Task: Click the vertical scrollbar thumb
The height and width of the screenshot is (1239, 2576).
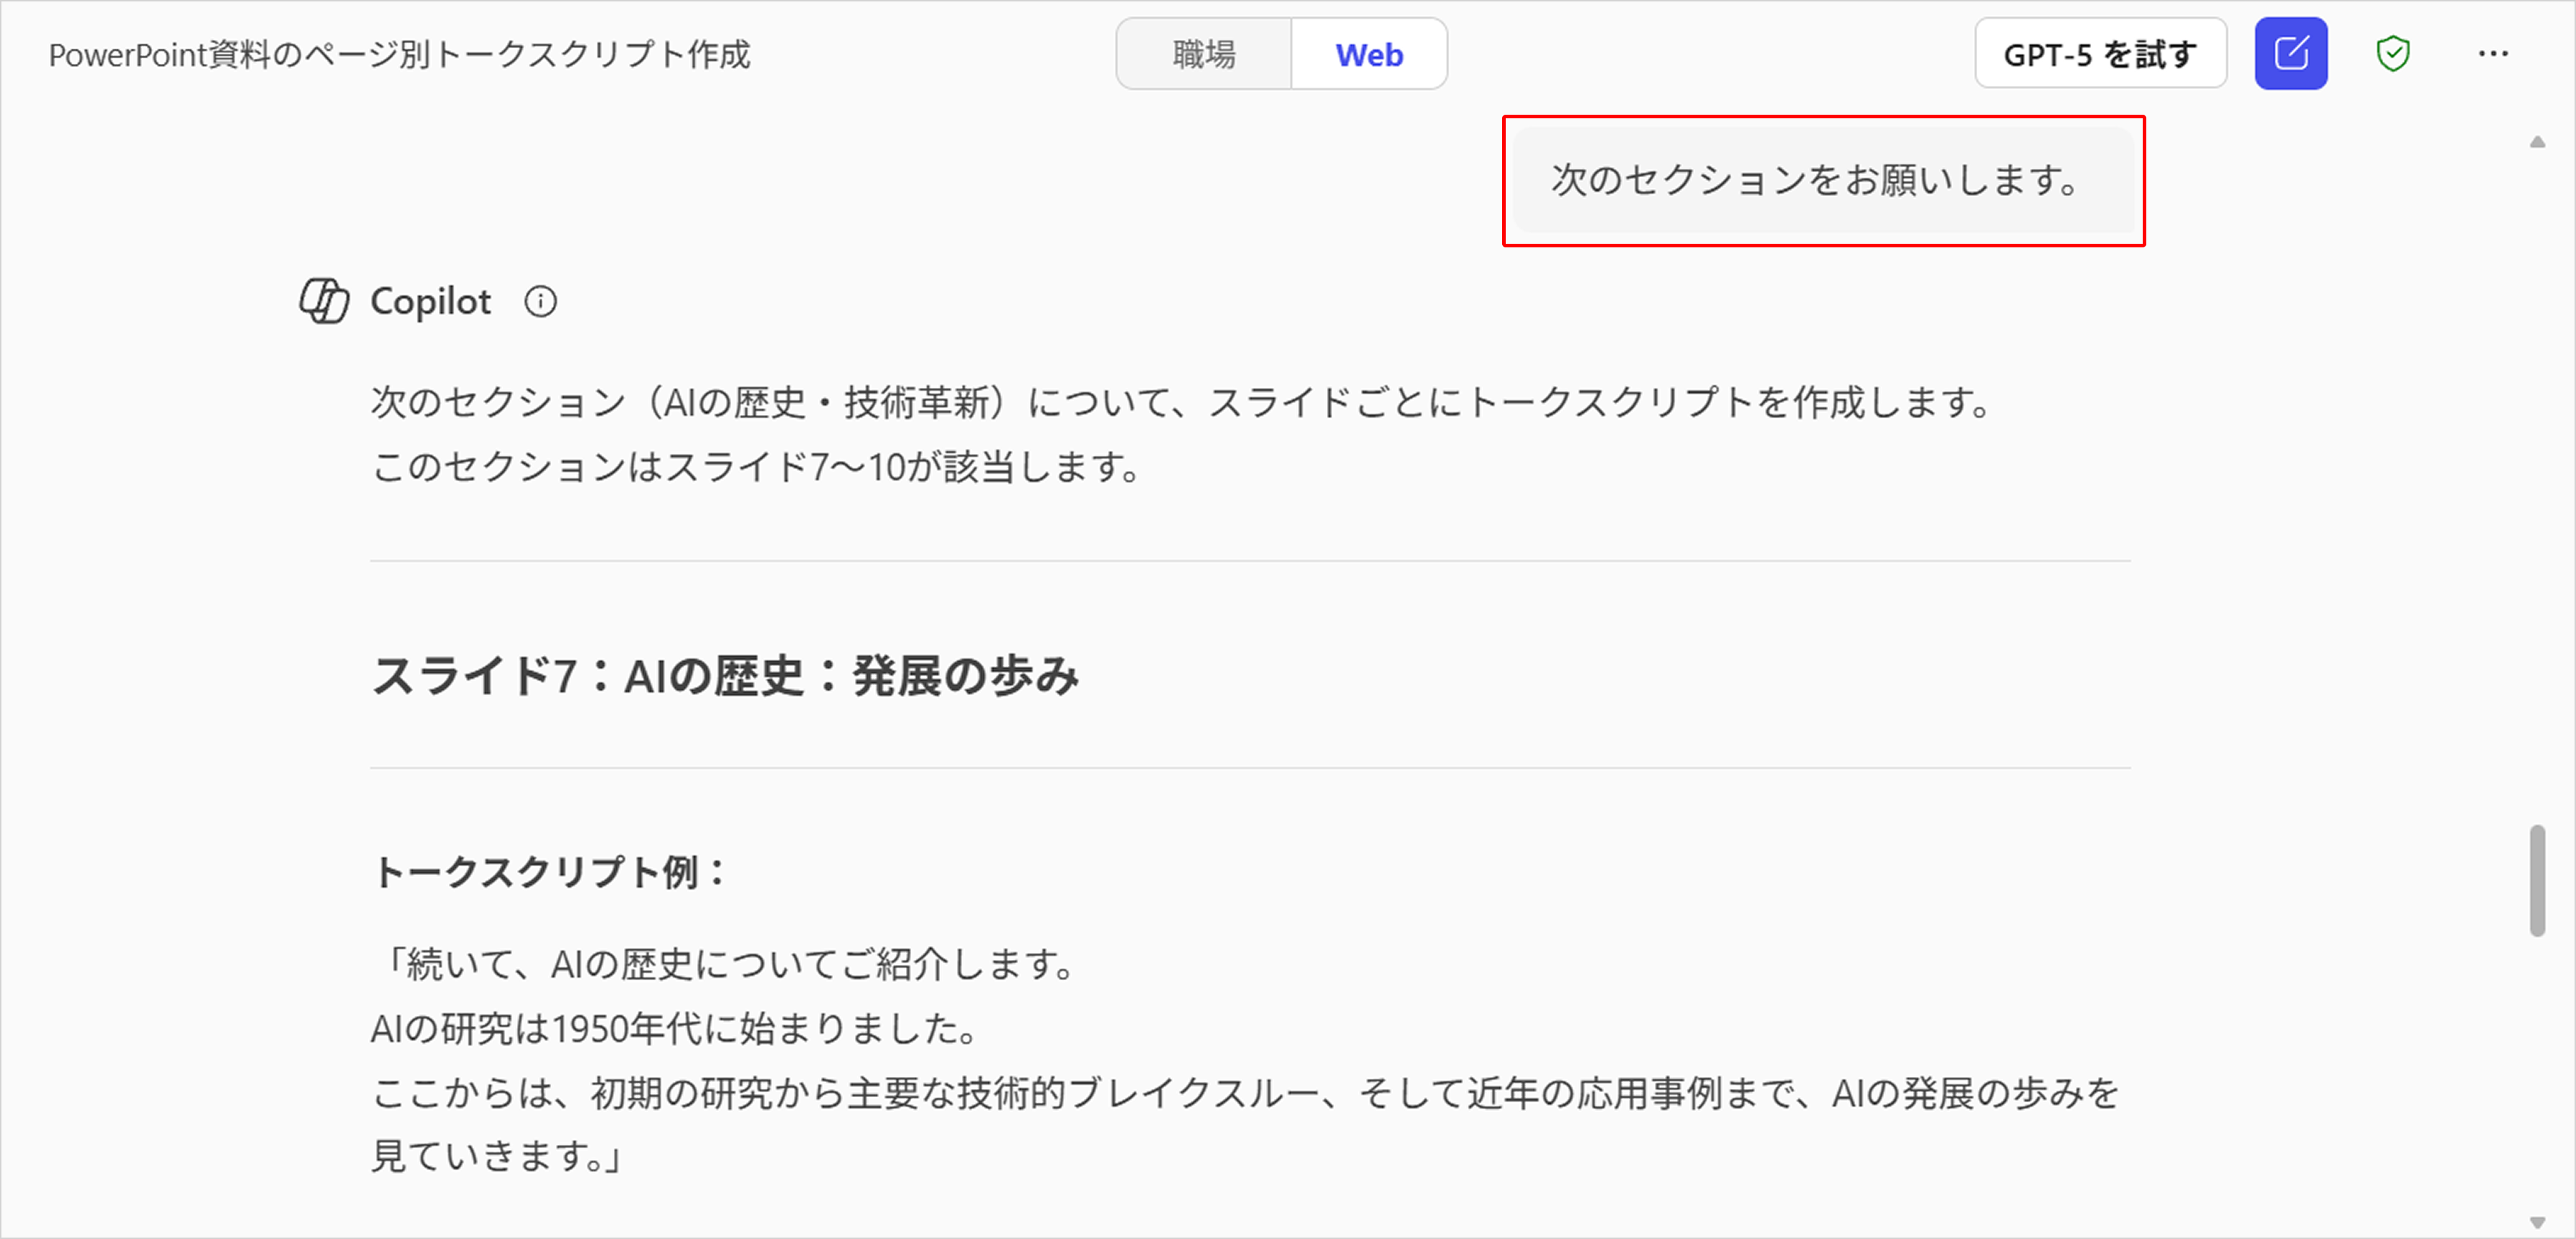Action: (2537, 879)
